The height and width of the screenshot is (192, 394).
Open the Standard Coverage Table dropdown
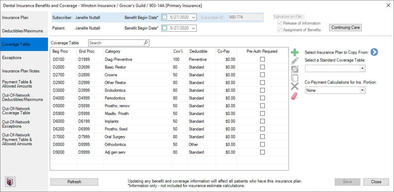[362, 69]
